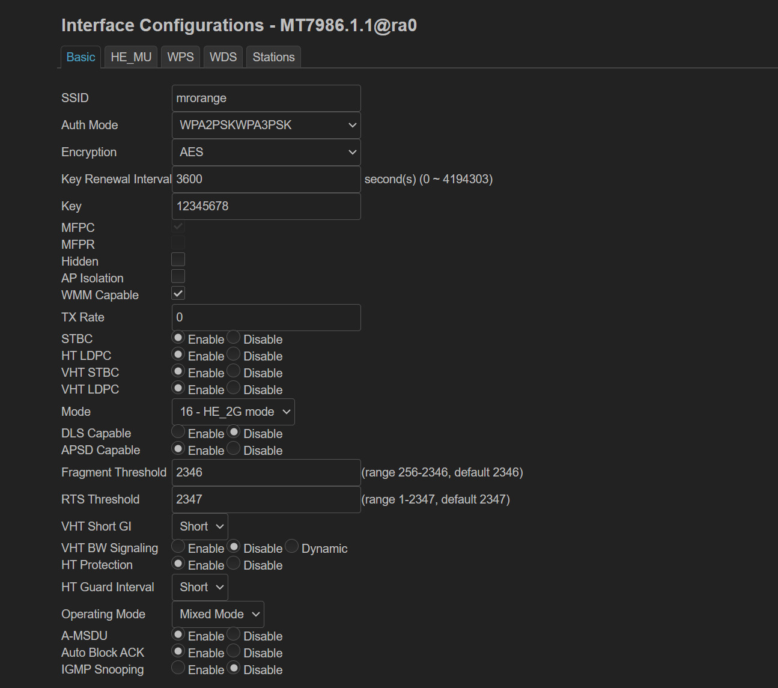Expand the Operating Mode dropdown
Screen dimensions: 778x688
pyautogui.click(x=217, y=614)
